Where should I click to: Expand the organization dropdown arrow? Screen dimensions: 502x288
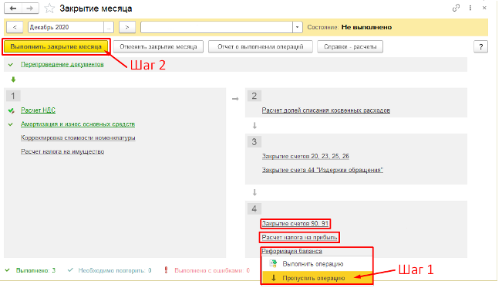coord(298,27)
